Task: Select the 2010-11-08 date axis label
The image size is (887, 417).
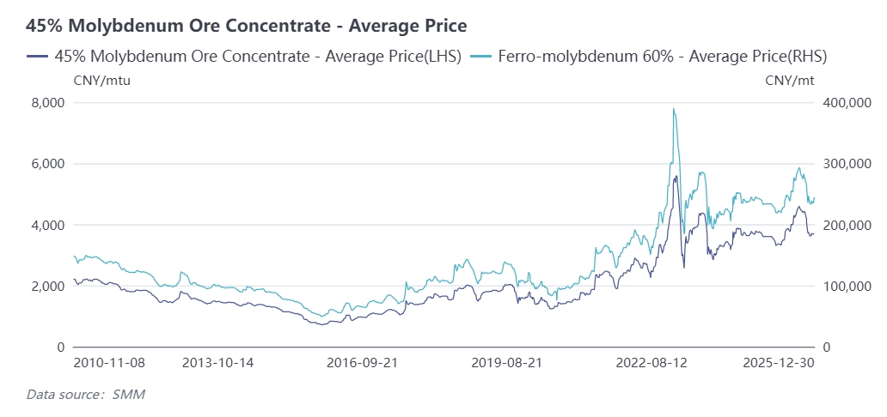Action: (x=109, y=363)
